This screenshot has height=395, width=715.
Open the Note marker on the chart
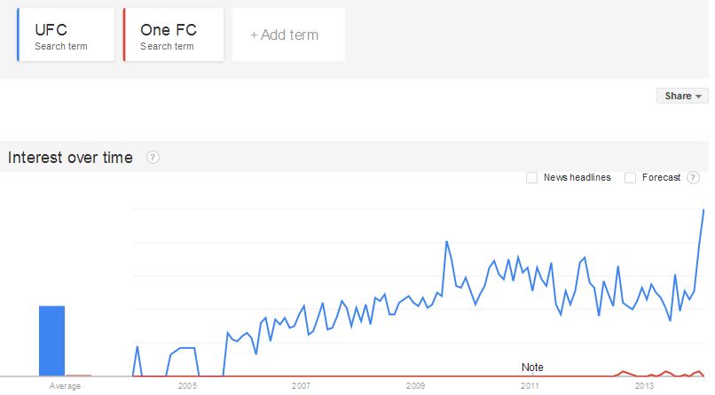[532, 368]
